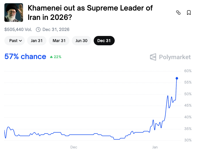Click the $505,440 Vol. text
This screenshot has width=197, height=154.
click(18, 29)
